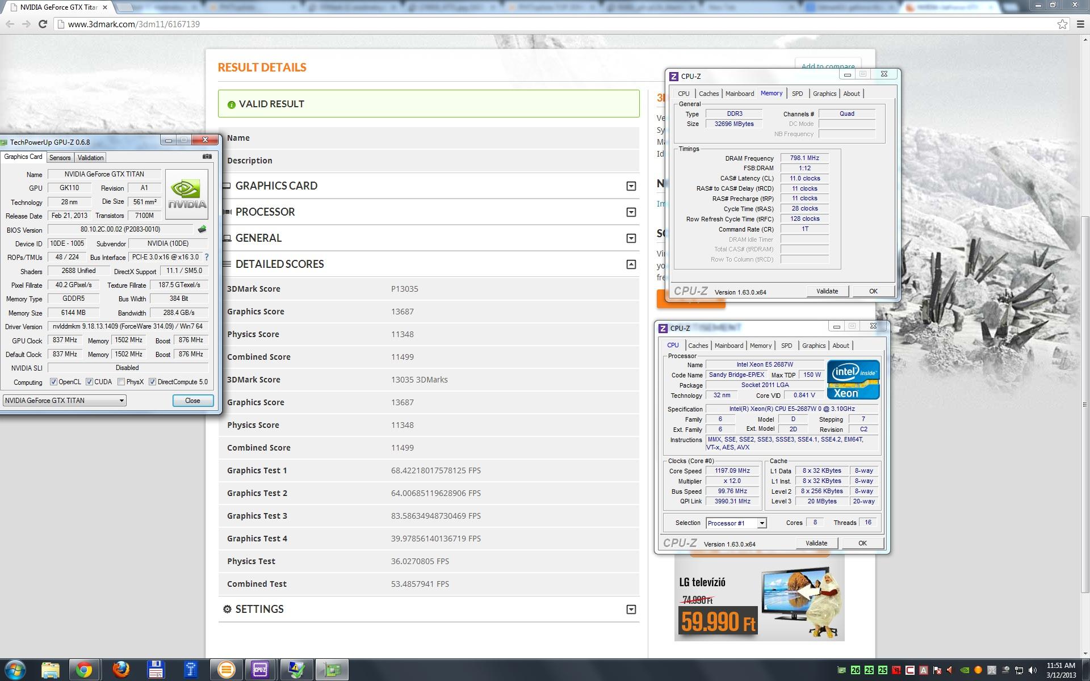
Task: Open the GPU-Z graphics card taskbar icon
Action: (x=332, y=670)
